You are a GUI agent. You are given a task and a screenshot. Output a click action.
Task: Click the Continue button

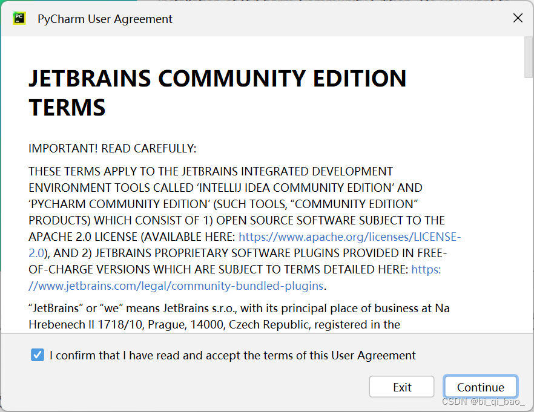(x=480, y=387)
